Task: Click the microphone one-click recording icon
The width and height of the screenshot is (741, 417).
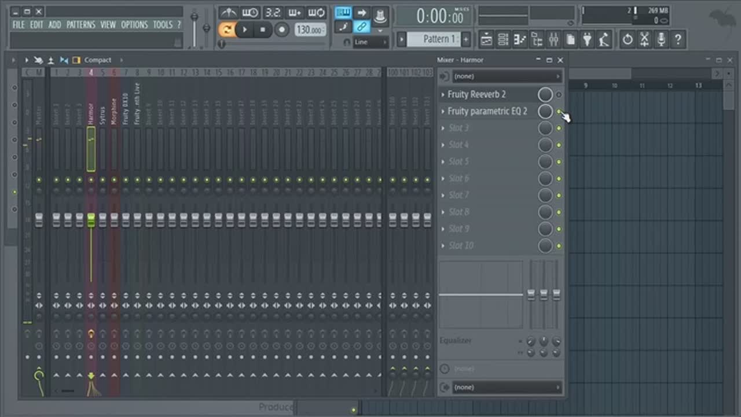Action: [x=661, y=39]
